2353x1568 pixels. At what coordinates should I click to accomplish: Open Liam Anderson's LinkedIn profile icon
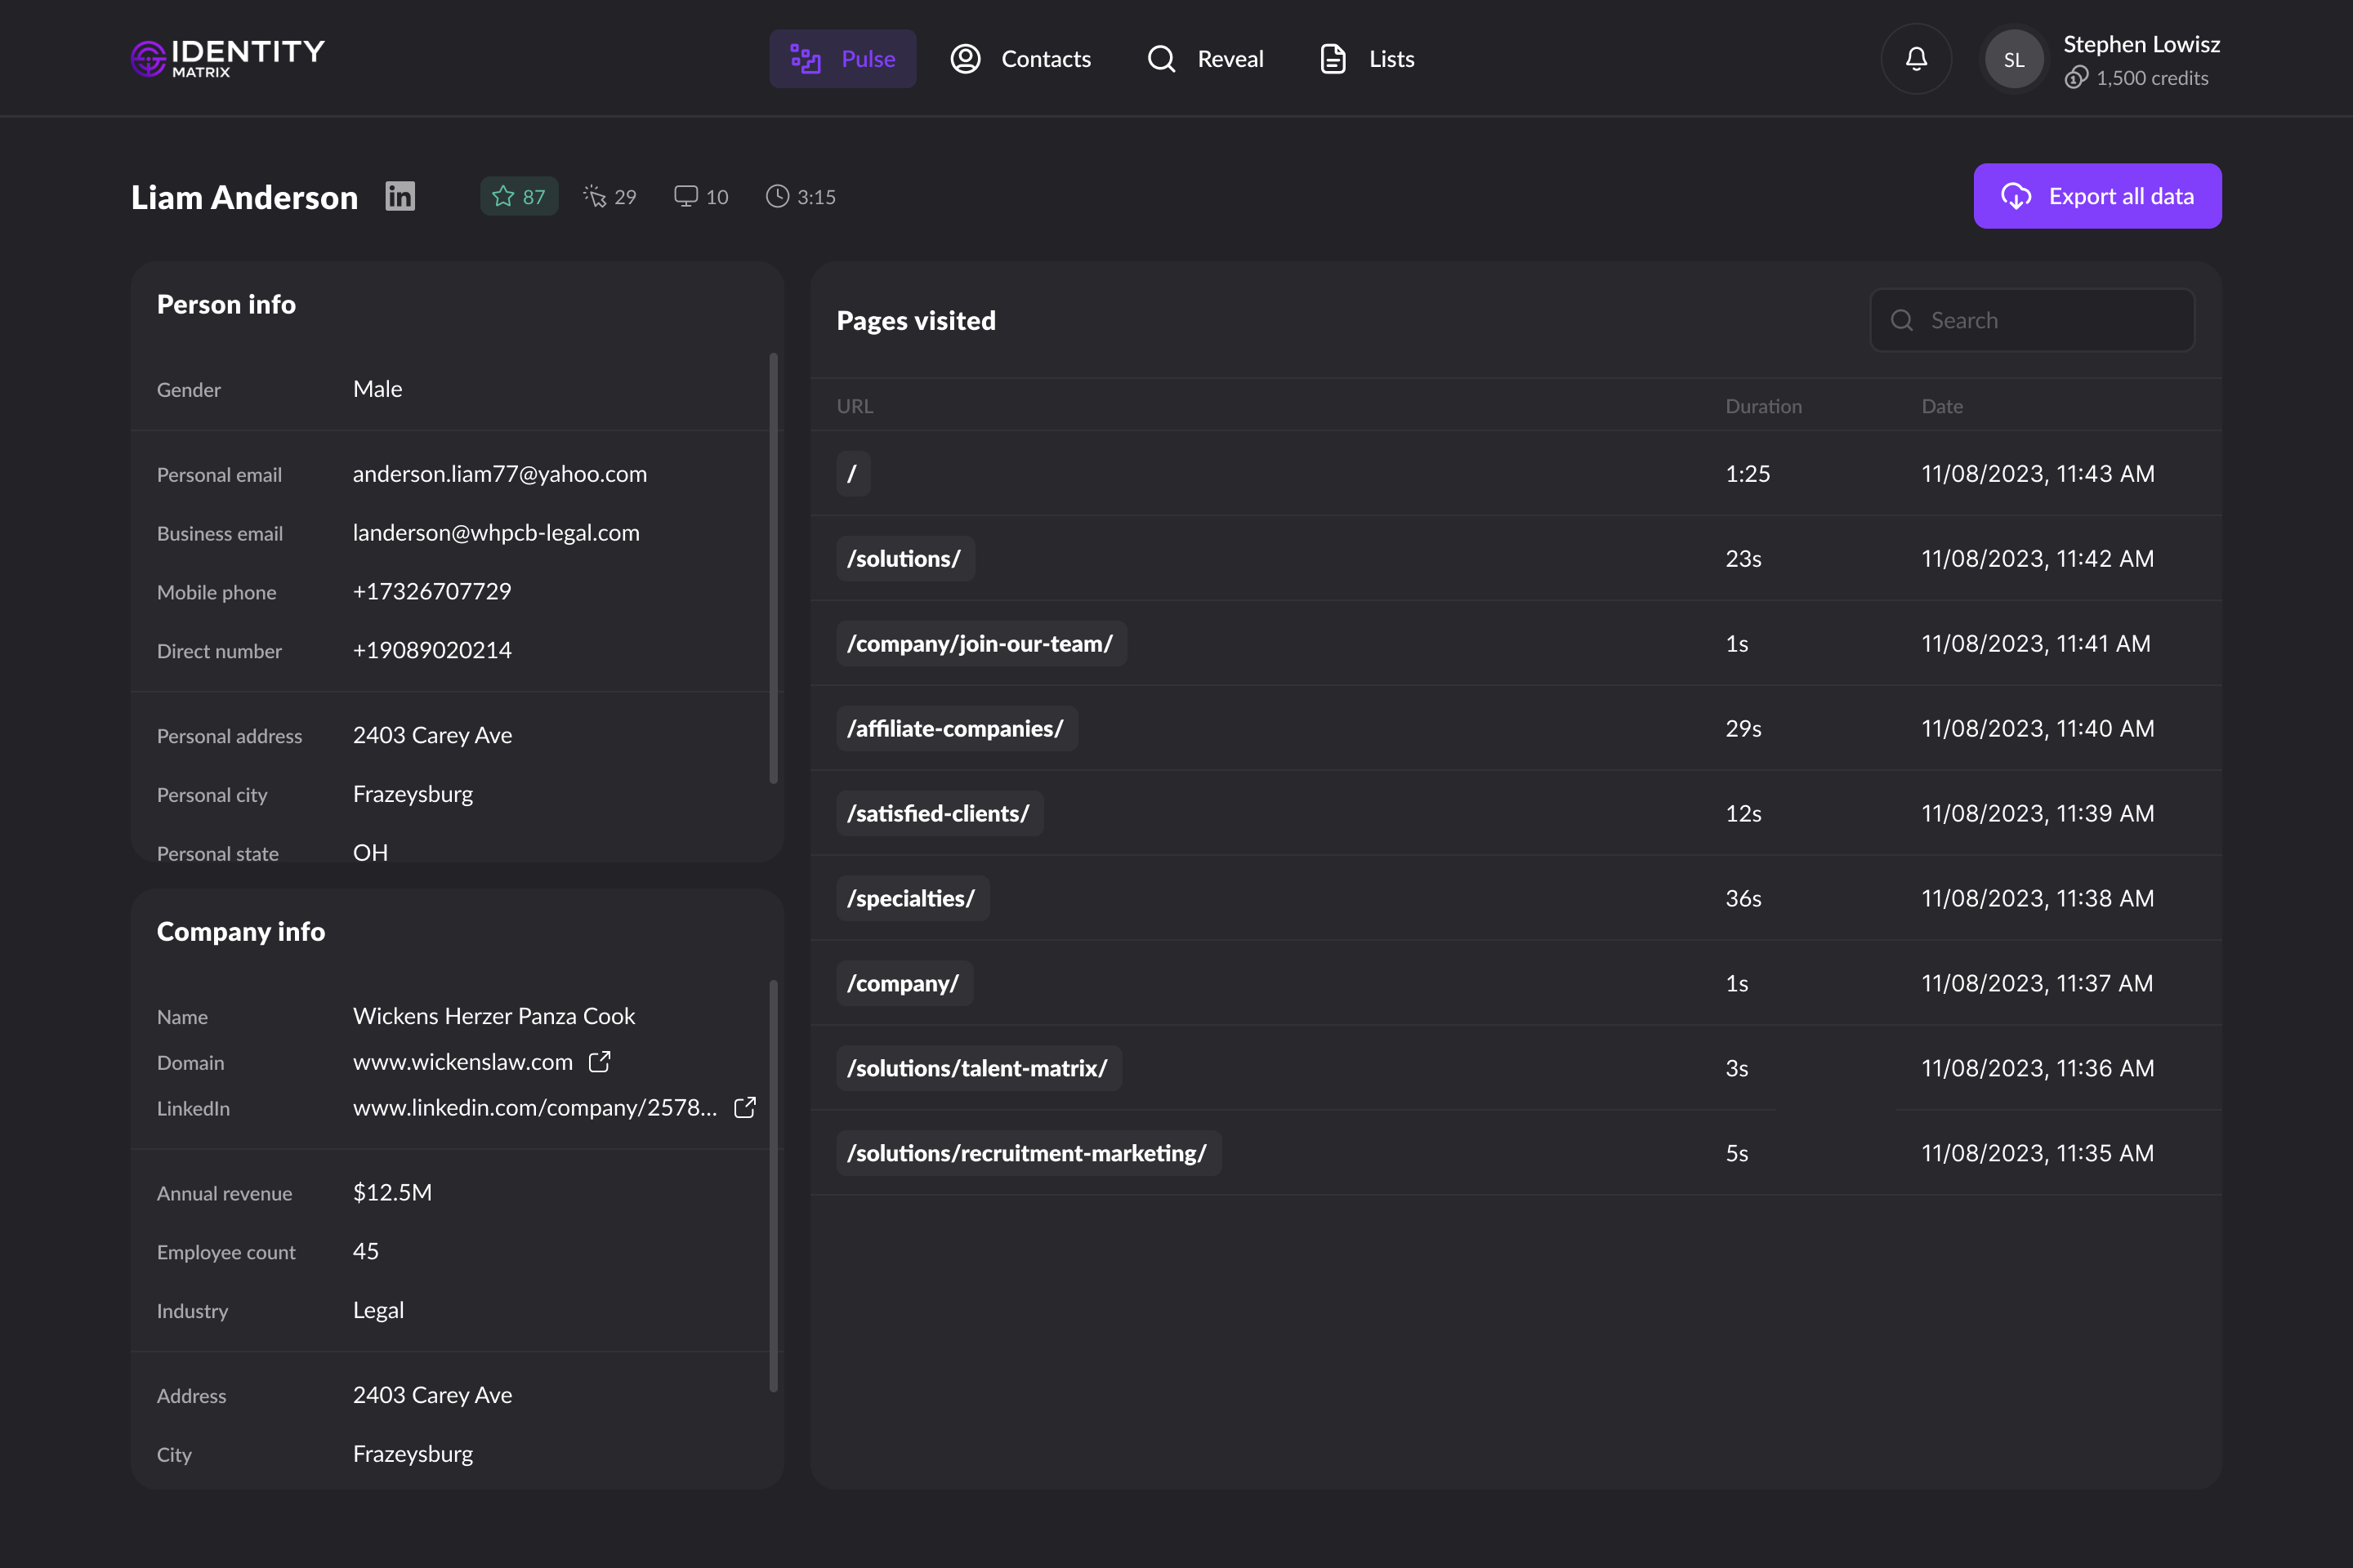click(x=400, y=196)
